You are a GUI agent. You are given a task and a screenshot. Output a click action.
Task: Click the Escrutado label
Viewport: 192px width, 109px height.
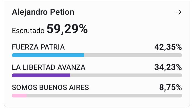click(28, 31)
